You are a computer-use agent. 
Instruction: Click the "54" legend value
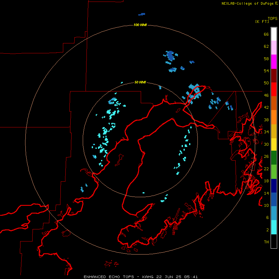click(266, 71)
